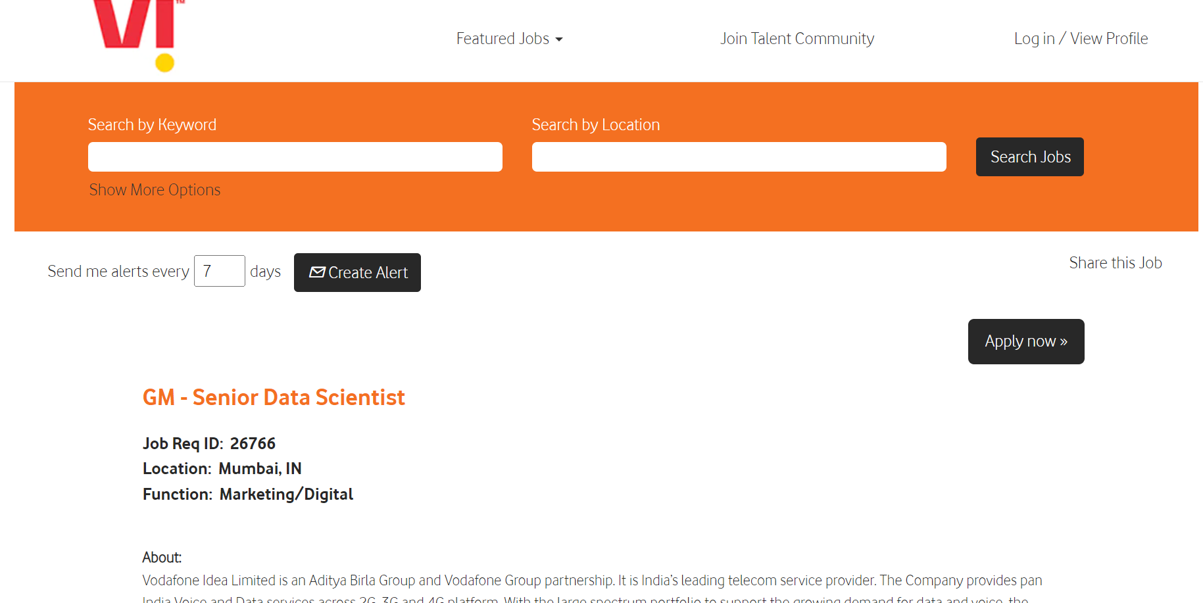Click envelope icon on Create Alert
This screenshot has width=1203, height=603.
coord(317,272)
